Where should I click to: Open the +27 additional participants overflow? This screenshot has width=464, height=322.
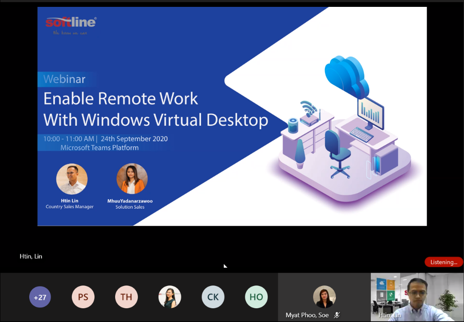pyautogui.click(x=40, y=297)
